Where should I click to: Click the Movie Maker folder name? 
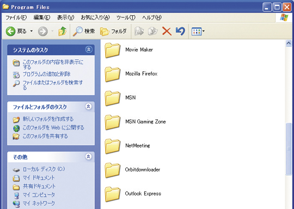pyautogui.click(x=139, y=50)
